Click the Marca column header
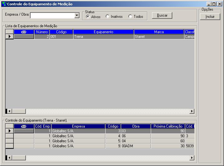Screen dimensions: 224x166 (159, 32)
